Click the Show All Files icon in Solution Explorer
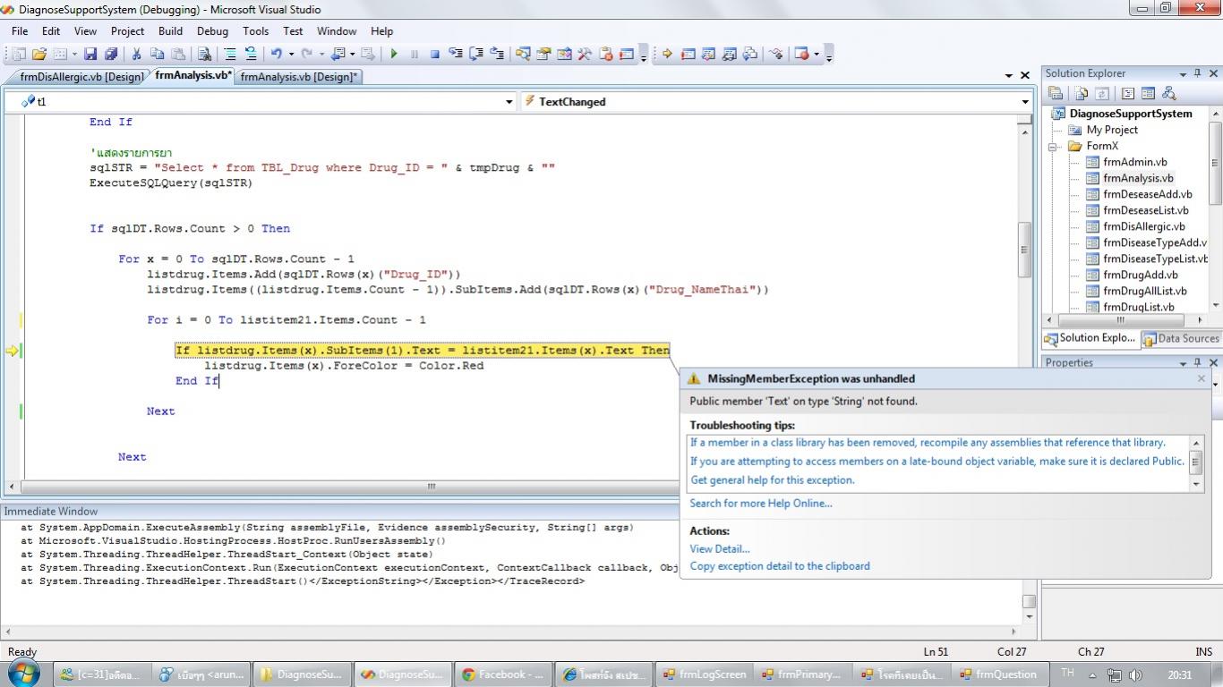Screen dimensions: 1223x687 point(1082,93)
